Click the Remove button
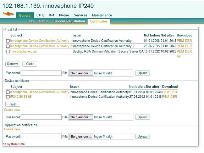204x153 pixels. (13, 64)
